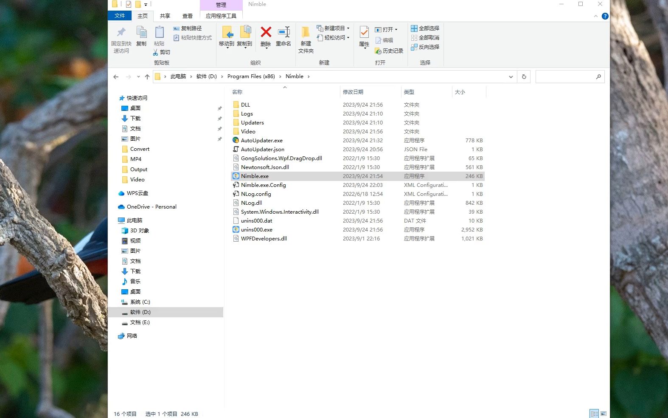Switch to details view icon in status bar
This screenshot has height=418, width=668.
(594, 414)
